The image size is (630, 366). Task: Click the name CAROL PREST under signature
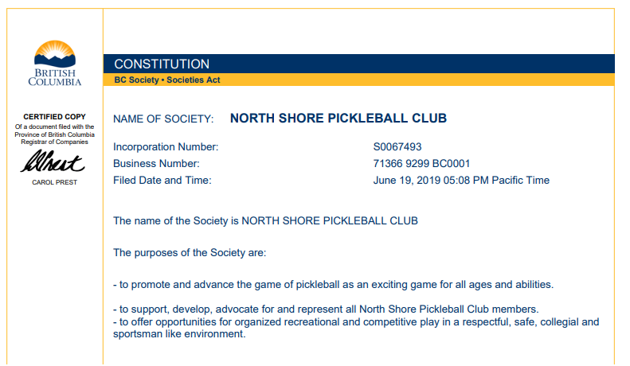[54, 182]
